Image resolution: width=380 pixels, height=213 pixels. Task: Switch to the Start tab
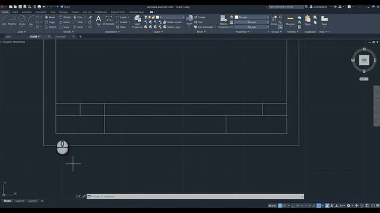8,37
